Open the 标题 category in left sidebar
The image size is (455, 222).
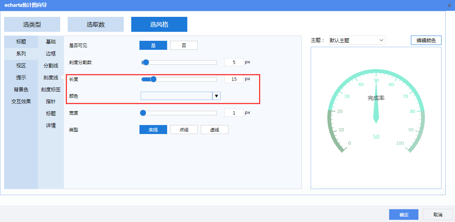pyautogui.click(x=21, y=42)
